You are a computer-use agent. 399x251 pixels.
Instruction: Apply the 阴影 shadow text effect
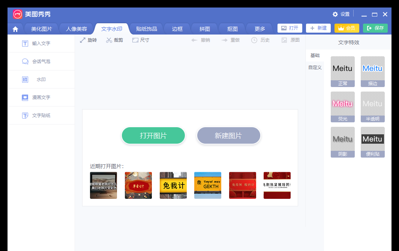(342, 142)
